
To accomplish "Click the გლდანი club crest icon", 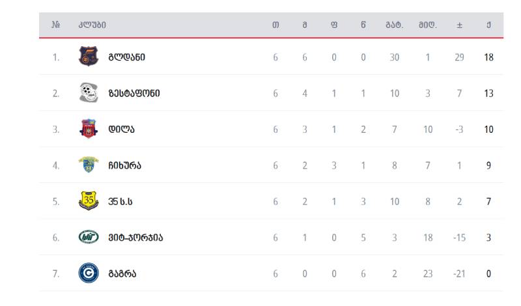I will [89, 56].
